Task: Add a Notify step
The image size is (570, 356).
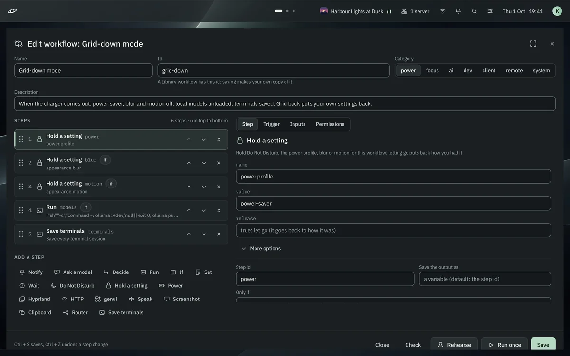Action: (x=31, y=272)
